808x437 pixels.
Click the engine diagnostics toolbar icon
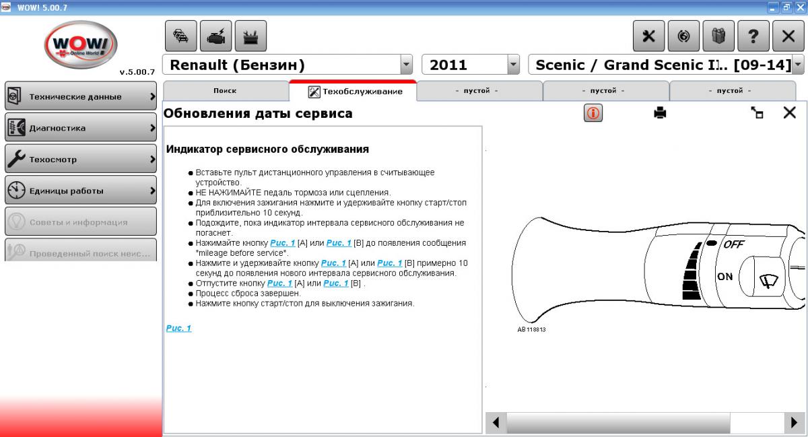click(x=215, y=36)
